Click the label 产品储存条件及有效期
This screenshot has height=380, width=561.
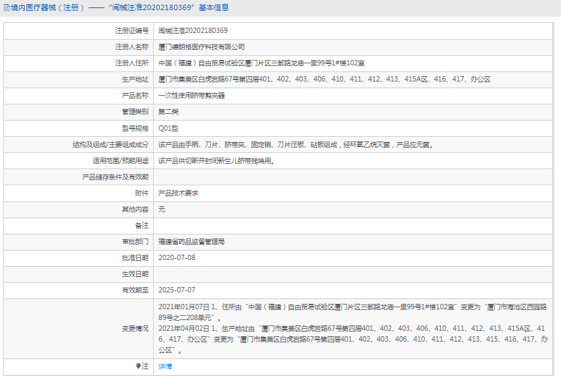[x=115, y=177]
